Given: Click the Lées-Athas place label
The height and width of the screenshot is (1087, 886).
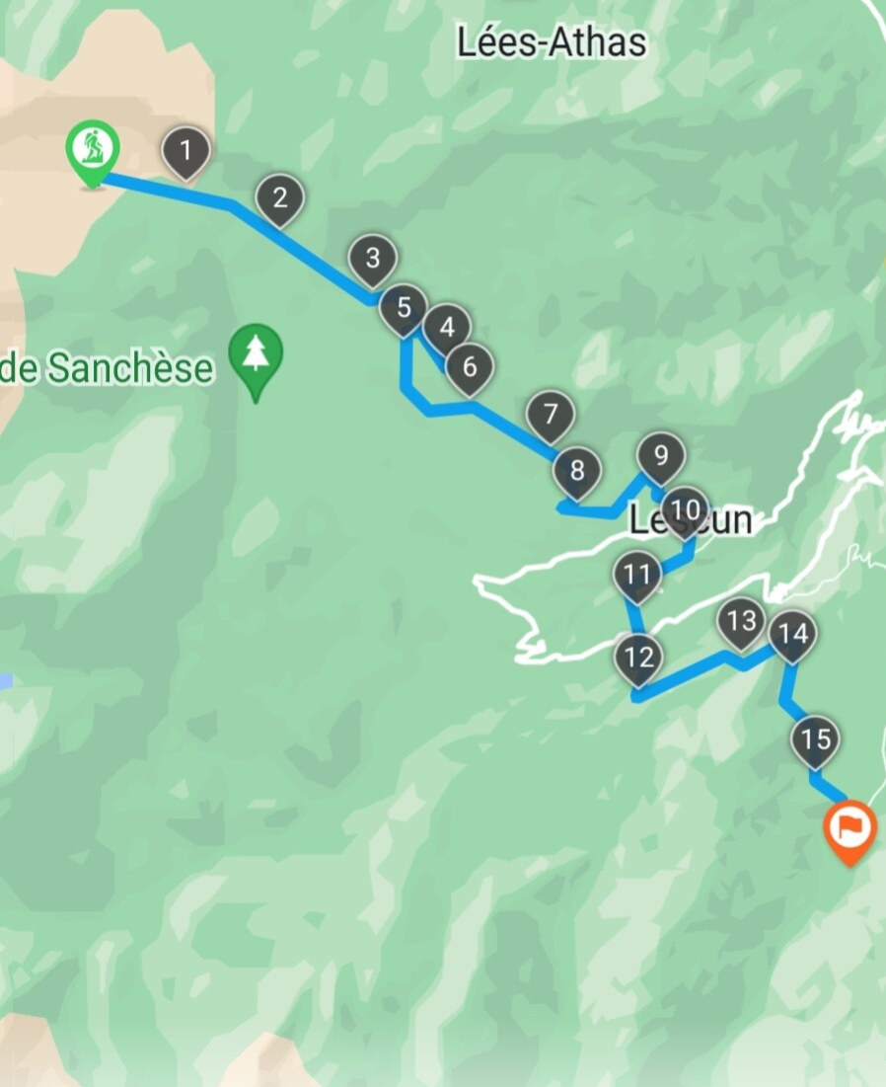Looking at the screenshot, I should click(552, 41).
